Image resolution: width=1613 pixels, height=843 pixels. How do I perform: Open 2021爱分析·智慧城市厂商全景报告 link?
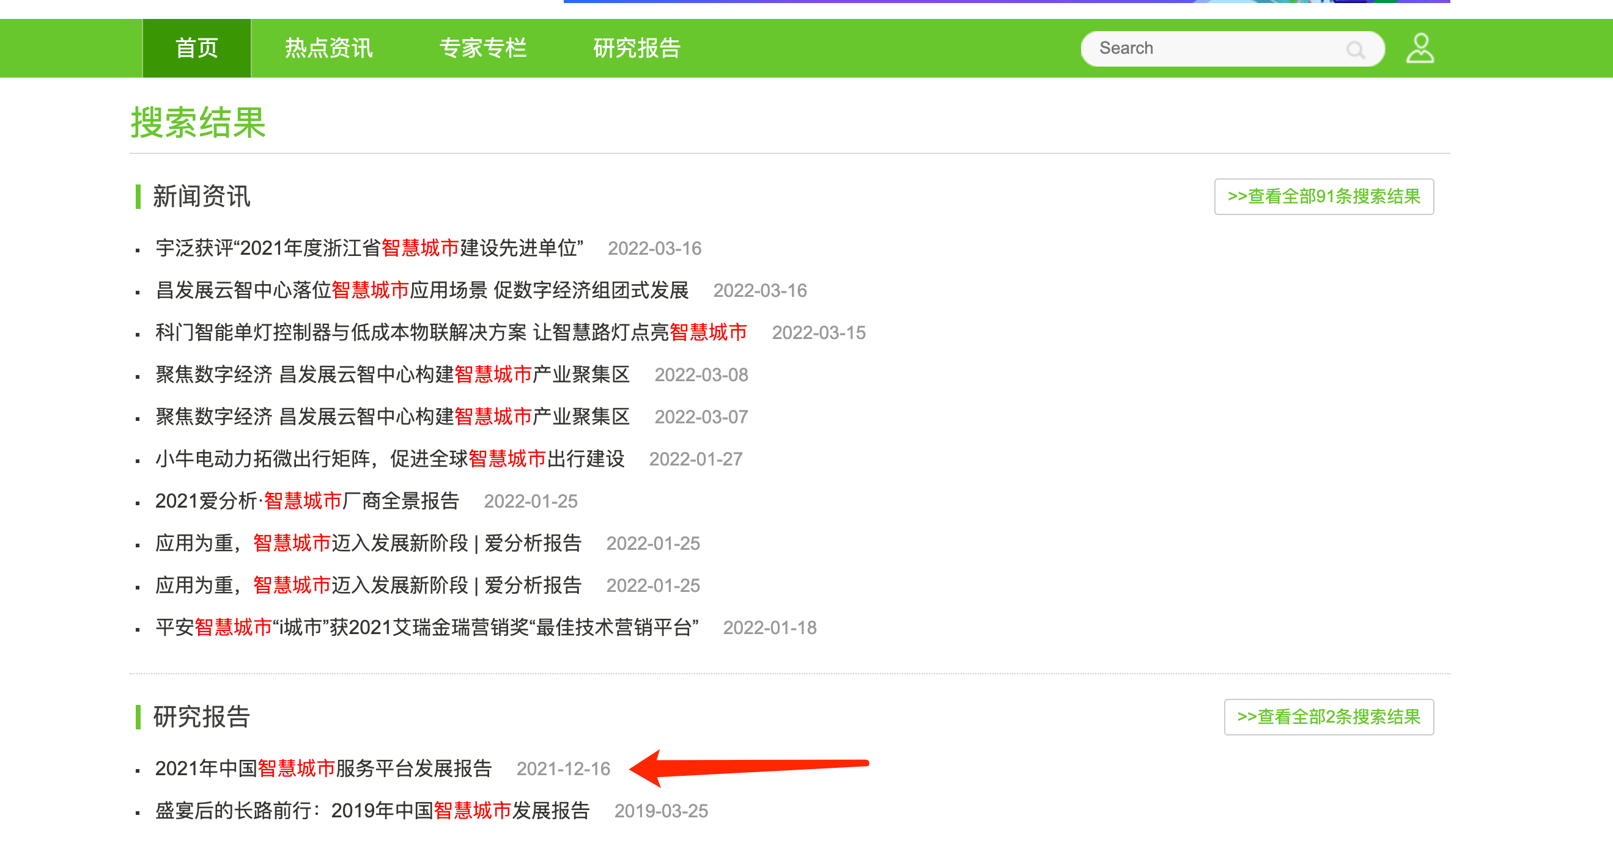[x=307, y=501]
